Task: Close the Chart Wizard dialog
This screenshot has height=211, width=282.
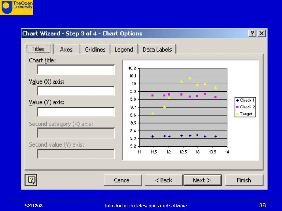Action: pos(261,33)
